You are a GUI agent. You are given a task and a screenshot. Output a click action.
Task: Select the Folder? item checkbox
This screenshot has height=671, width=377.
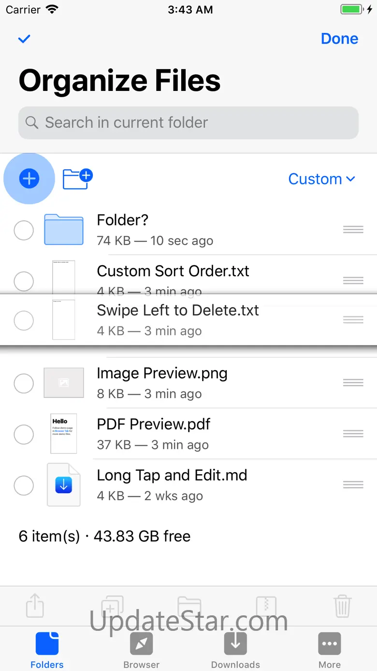click(24, 230)
